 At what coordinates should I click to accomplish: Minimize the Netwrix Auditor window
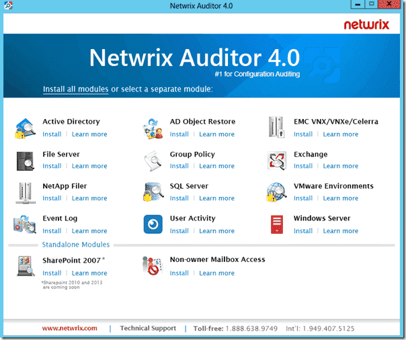point(358,5)
